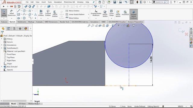
Task: Open the File menu
Action: click(27, 2)
